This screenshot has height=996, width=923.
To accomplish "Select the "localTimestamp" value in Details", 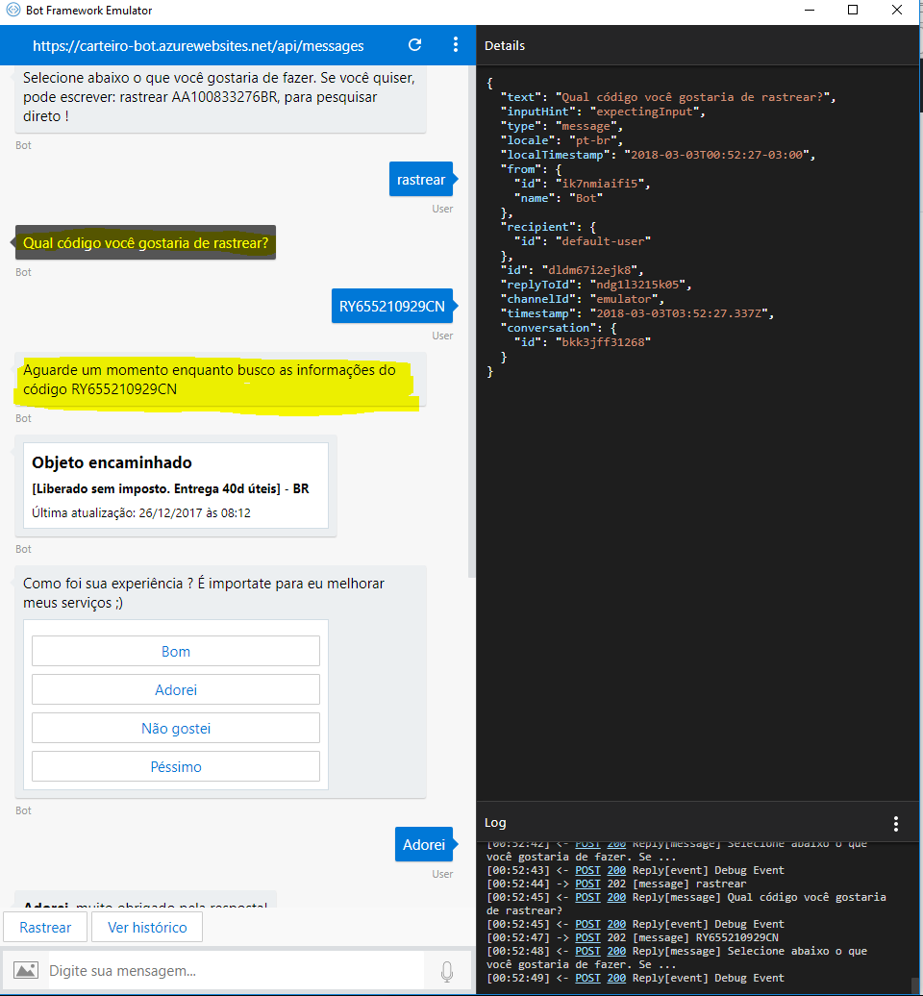I will [x=716, y=155].
